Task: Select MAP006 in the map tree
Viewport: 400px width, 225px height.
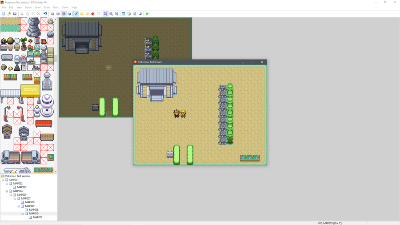Action: 34,210
